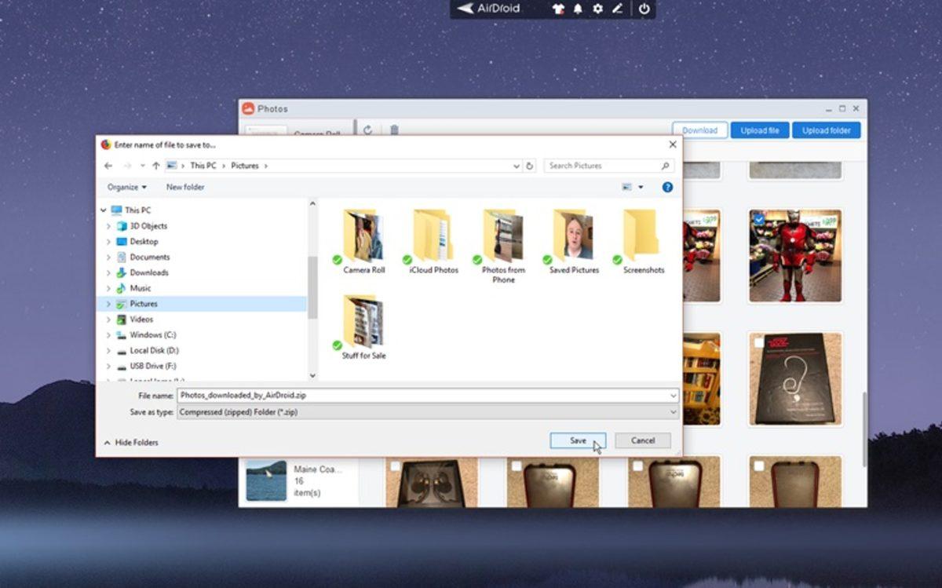Image resolution: width=942 pixels, height=588 pixels.
Task: Check AirDroid notifications with the bell icon
Action: coord(576,11)
